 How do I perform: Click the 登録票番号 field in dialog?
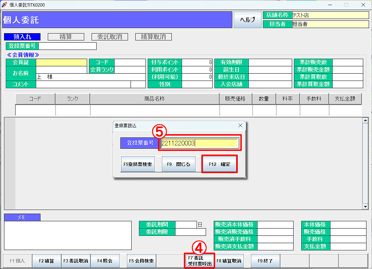click(x=199, y=143)
